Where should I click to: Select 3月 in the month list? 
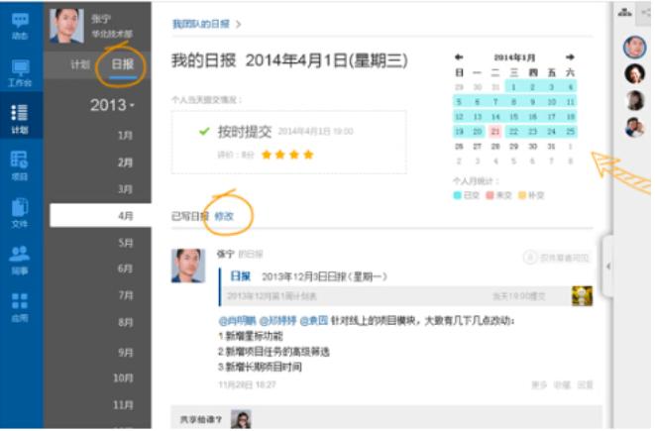125,189
